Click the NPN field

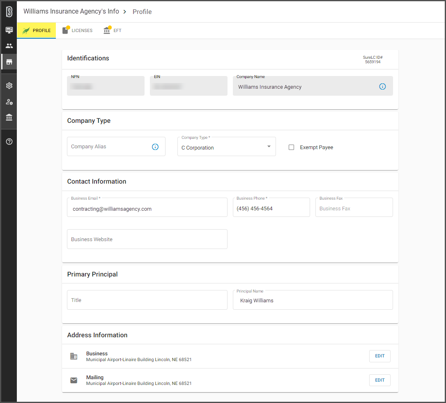[106, 86]
